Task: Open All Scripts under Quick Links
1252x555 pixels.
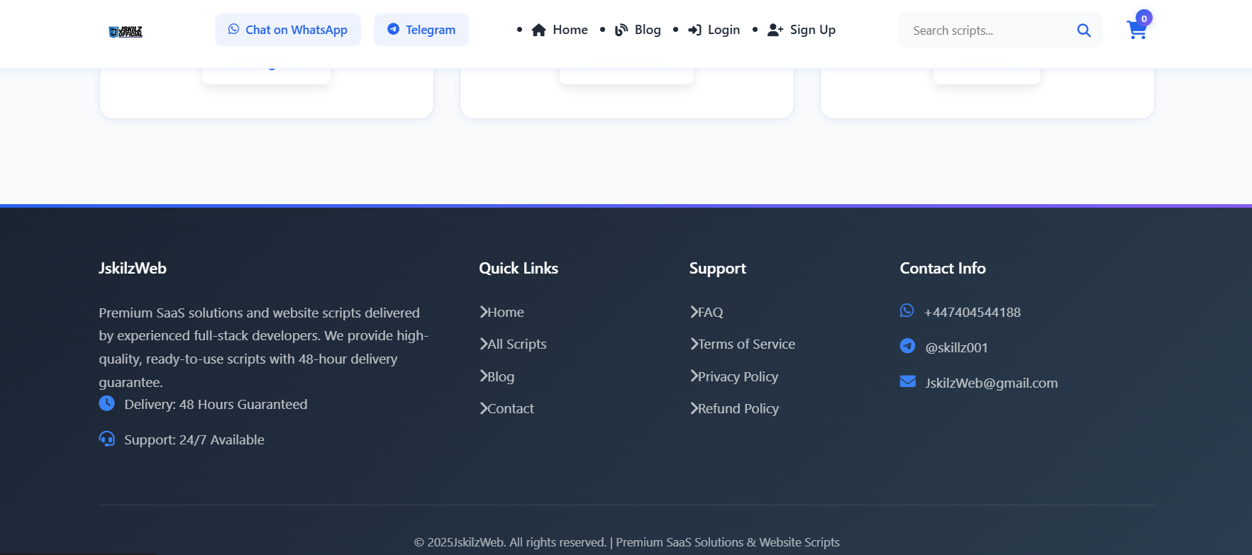Action: 516,344
